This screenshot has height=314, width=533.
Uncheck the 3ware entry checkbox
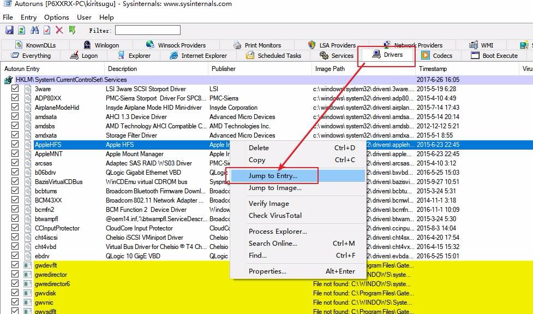(x=15, y=88)
